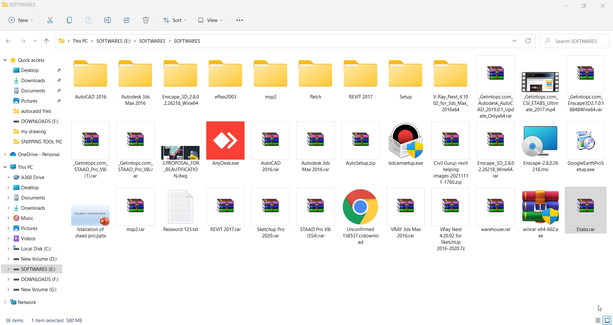
Task: Select the bdcamsetup.exe icon
Action: 405,141
